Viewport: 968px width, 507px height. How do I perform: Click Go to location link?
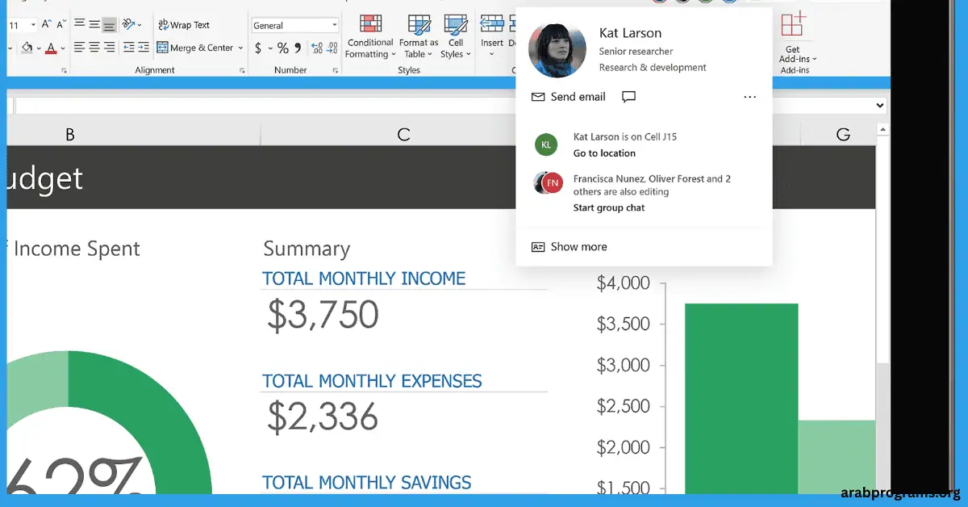pos(604,153)
